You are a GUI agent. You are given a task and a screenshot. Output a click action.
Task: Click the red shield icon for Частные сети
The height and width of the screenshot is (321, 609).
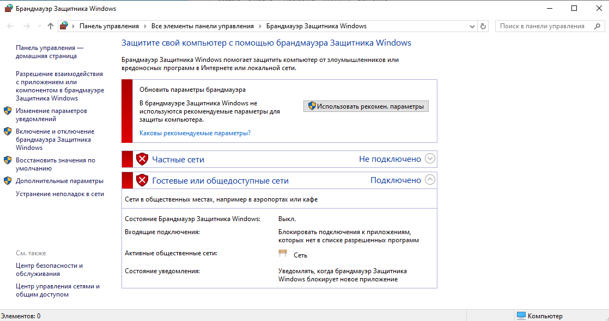(142, 159)
